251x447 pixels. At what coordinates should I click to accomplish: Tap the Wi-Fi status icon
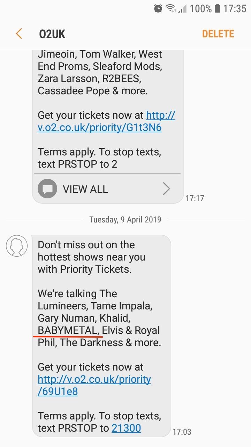(171, 8)
